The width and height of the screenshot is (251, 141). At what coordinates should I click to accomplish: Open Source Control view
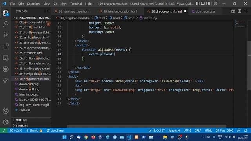pyautogui.click(x=5, y=35)
